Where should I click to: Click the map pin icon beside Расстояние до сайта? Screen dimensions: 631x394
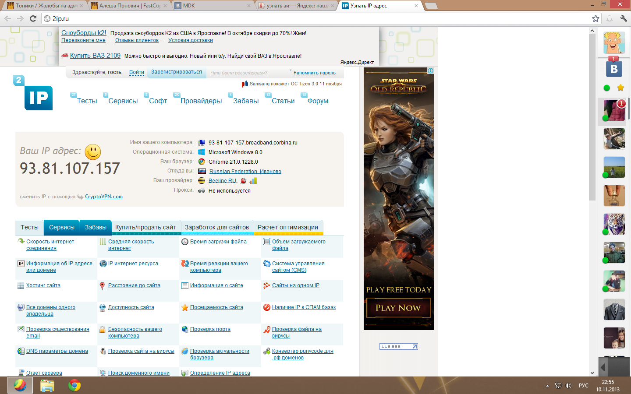point(102,286)
